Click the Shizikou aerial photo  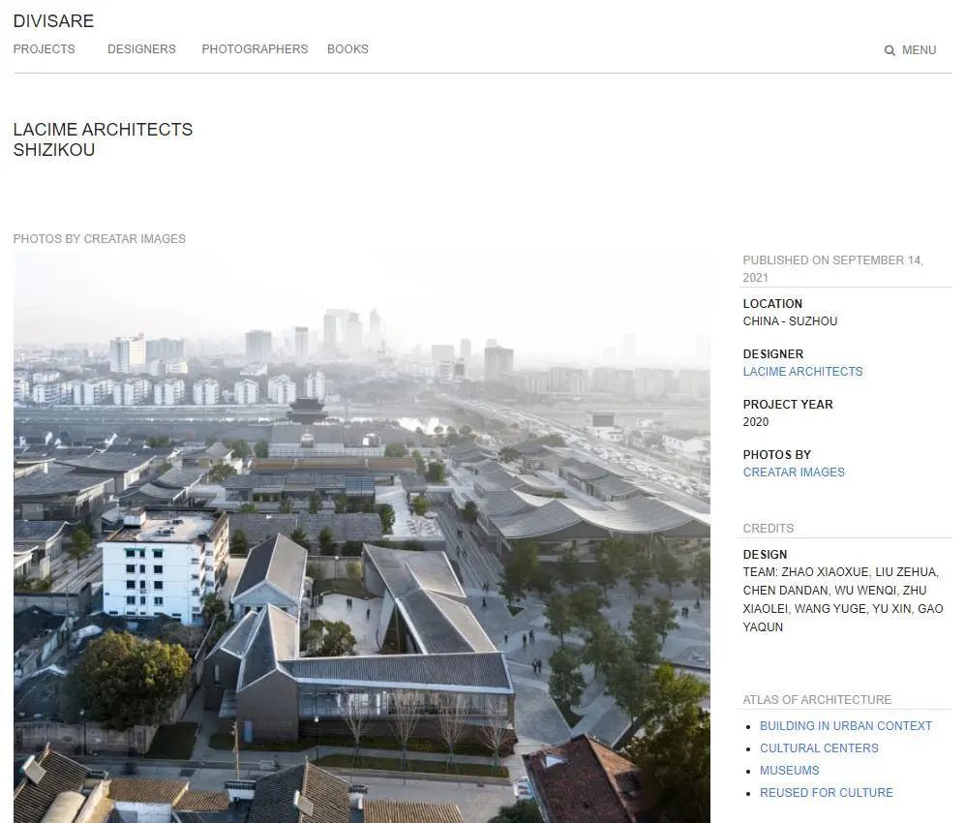pos(361,537)
